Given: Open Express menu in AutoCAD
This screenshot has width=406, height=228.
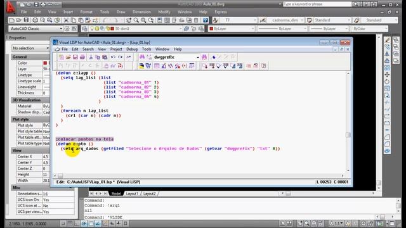Looking at the screenshot, I should (221, 12).
